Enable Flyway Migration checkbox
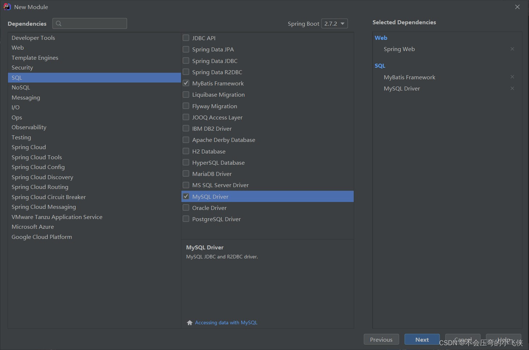 186,106
